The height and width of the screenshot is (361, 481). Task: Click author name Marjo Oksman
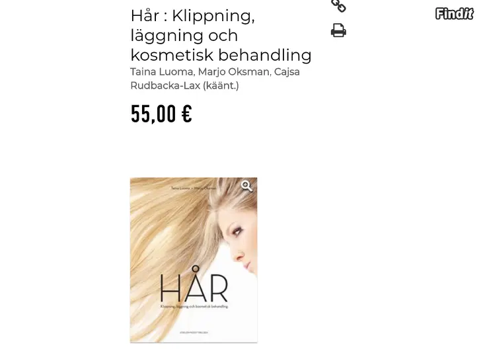tap(234, 72)
